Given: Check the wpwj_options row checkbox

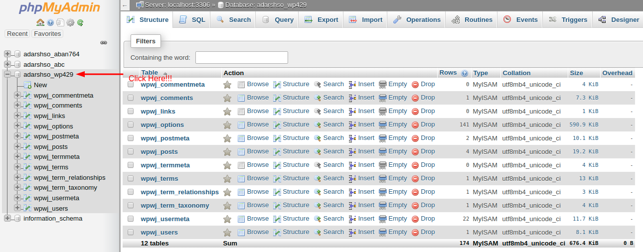Looking at the screenshot, I should [x=131, y=125].
